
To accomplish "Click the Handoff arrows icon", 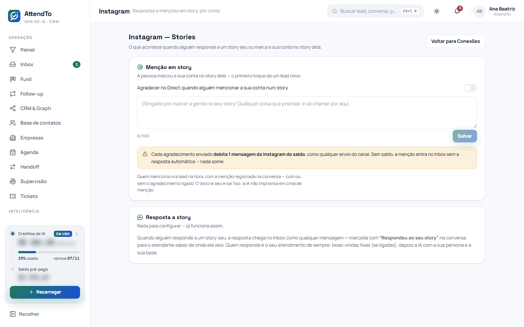I will (x=13, y=167).
